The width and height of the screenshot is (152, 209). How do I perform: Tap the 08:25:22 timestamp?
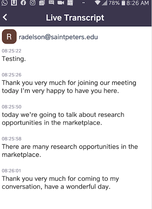pos(12,51)
